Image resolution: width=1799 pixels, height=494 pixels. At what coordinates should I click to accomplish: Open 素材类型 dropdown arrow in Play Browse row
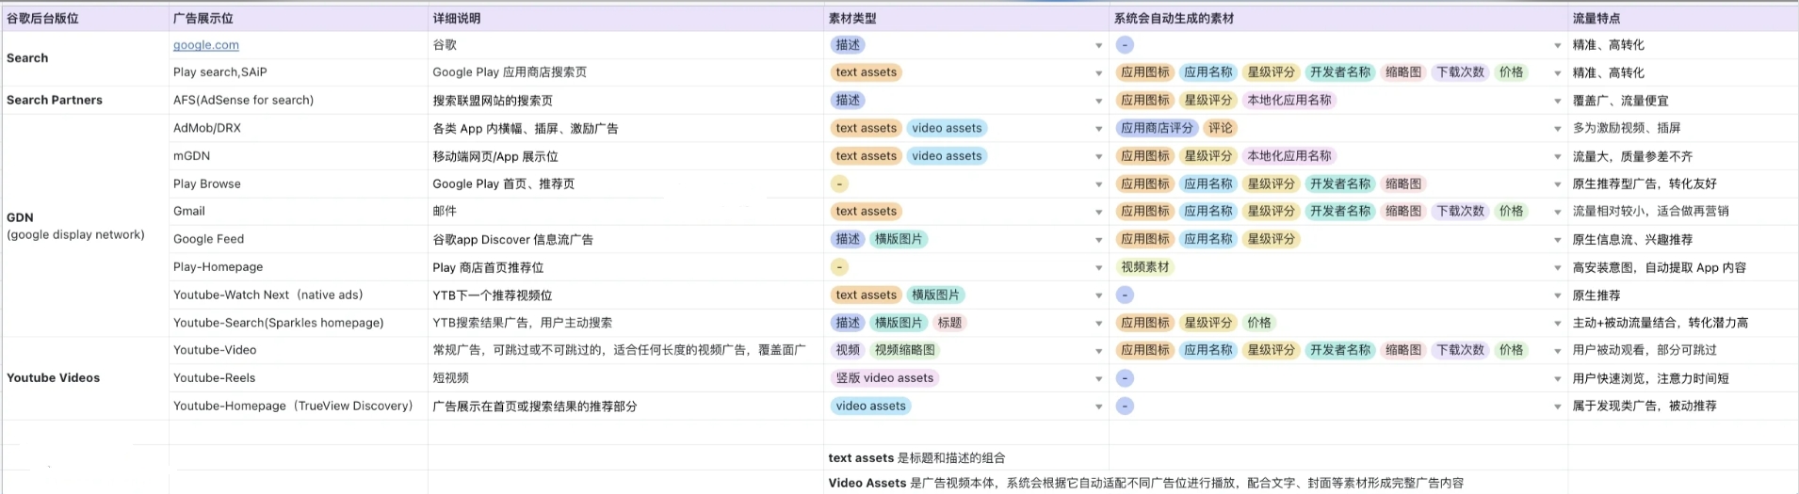pos(1098,184)
